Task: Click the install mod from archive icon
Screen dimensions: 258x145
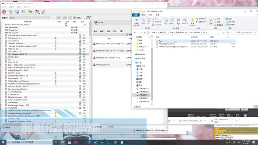Action: tap(11, 12)
